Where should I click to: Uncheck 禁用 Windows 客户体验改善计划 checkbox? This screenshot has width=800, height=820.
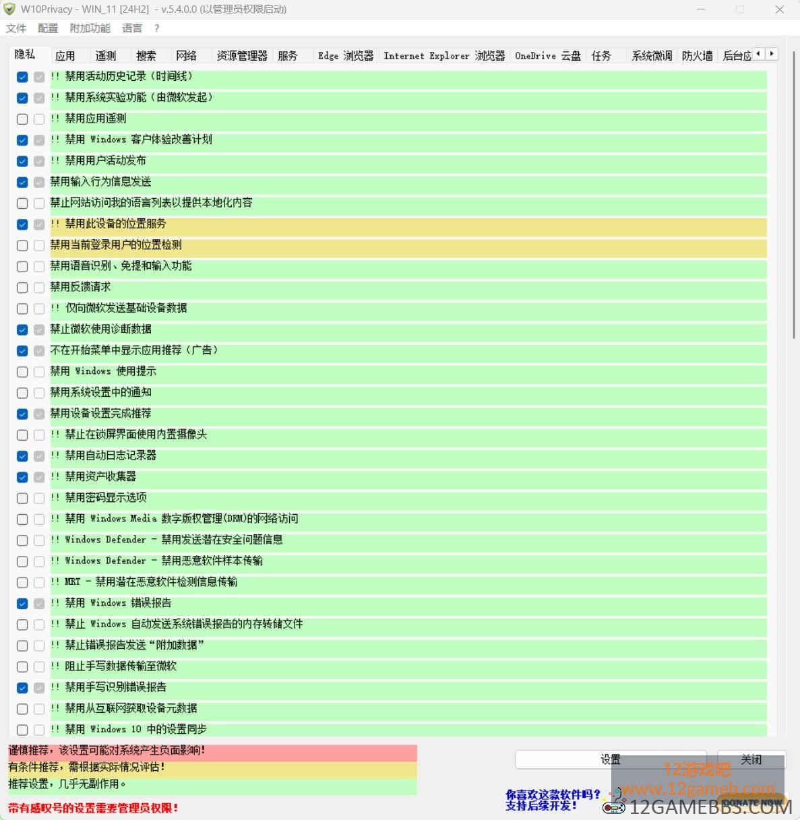tap(22, 140)
